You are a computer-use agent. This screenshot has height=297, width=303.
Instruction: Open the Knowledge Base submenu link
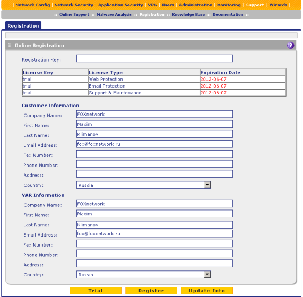[188, 15]
